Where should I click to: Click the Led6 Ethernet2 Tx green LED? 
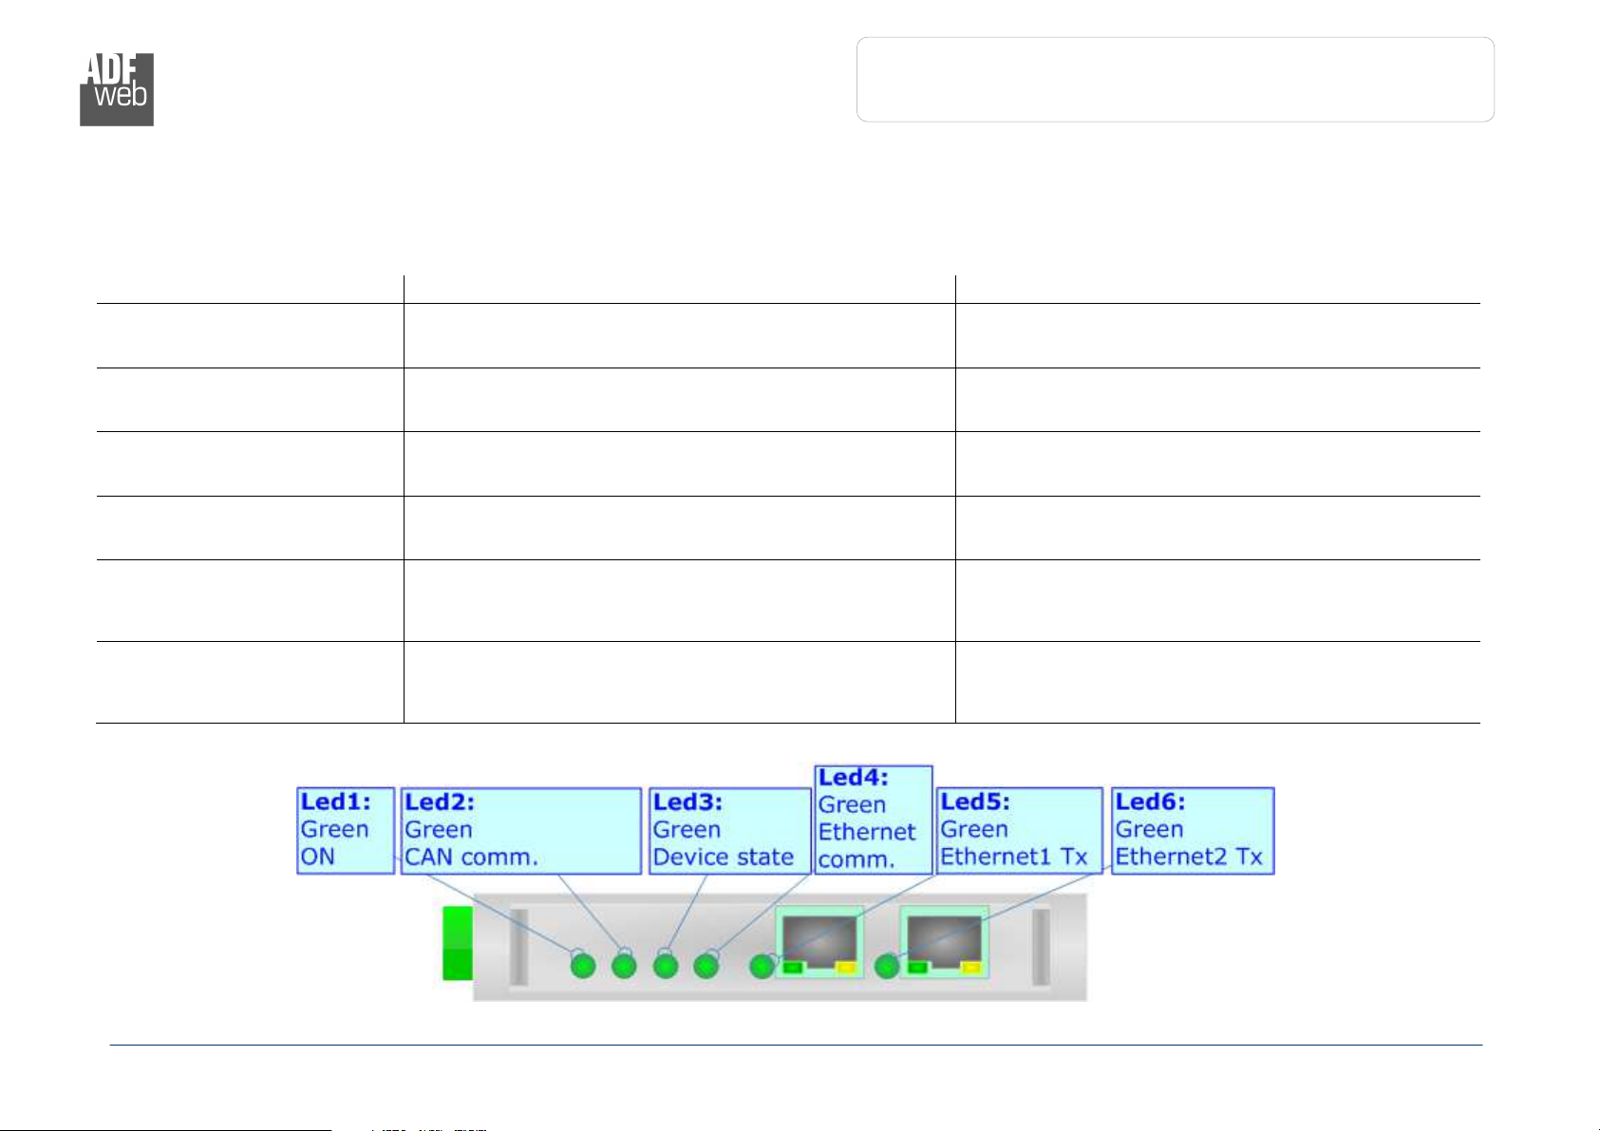point(886,967)
